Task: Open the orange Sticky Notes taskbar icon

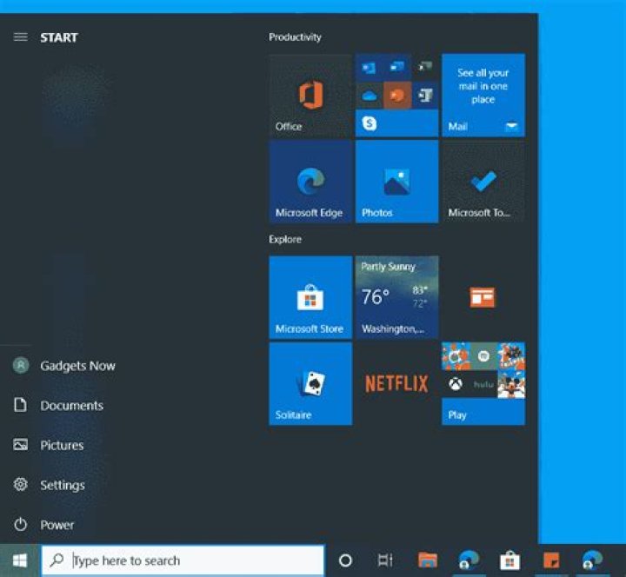Action: [x=551, y=560]
